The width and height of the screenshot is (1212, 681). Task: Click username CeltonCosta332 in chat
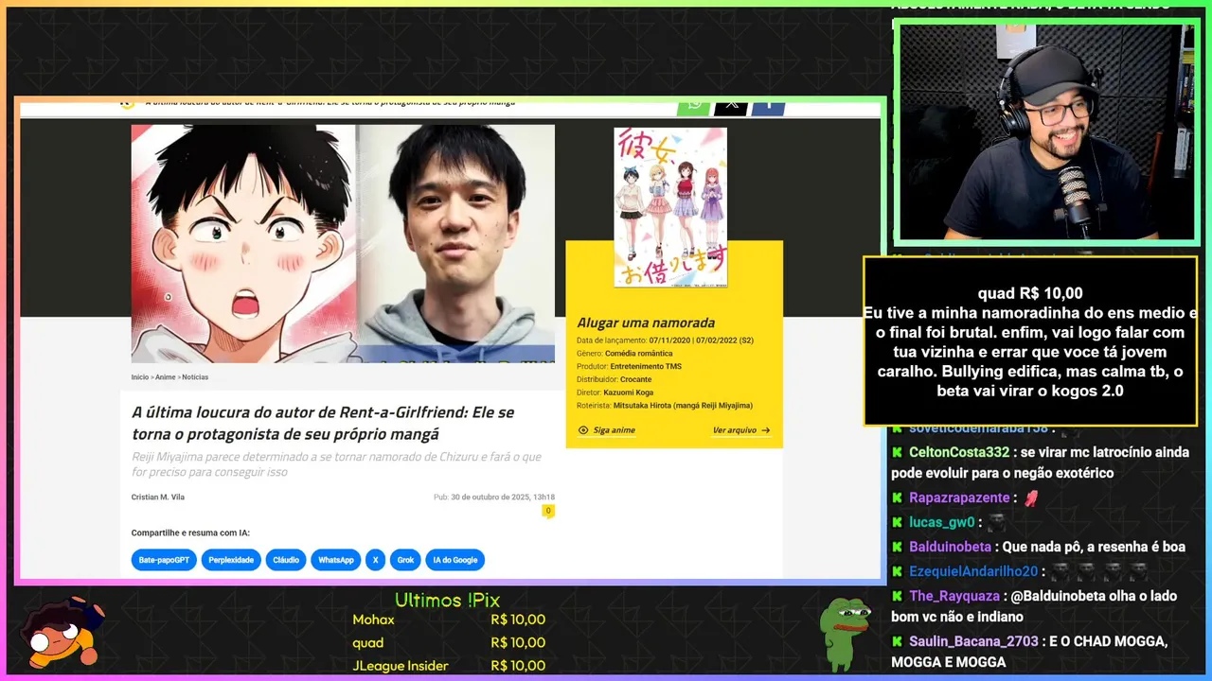pos(959,452)
